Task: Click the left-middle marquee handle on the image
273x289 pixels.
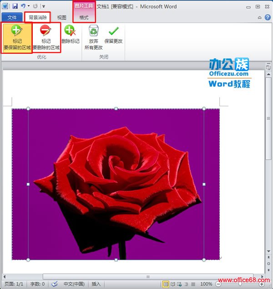Action: (28, 184)
